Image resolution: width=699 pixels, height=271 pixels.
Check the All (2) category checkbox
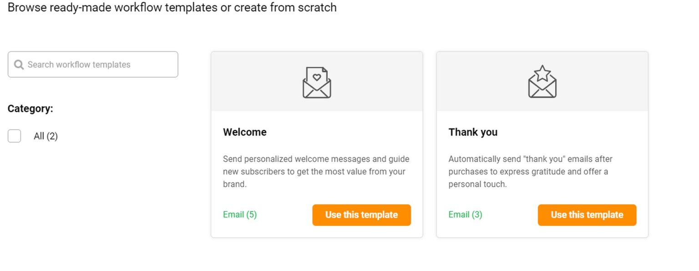point(14,136)
